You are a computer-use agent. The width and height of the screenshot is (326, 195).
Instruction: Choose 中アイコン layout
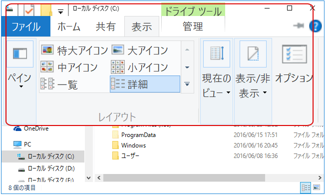coord(69,67)
